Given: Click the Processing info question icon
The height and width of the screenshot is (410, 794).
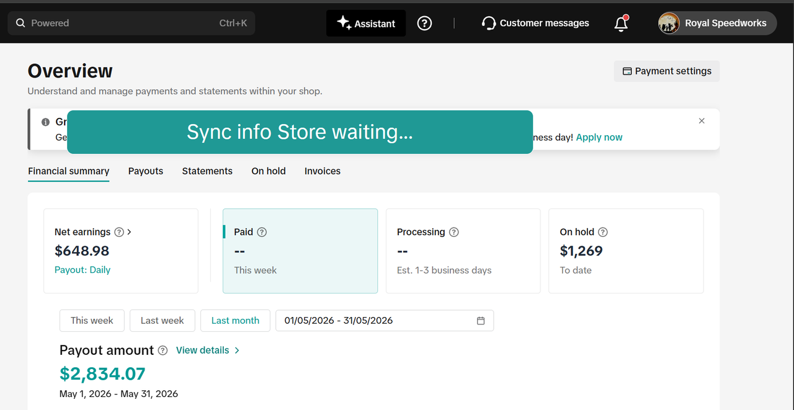Looking at the screenshot, I should point(454,232).
